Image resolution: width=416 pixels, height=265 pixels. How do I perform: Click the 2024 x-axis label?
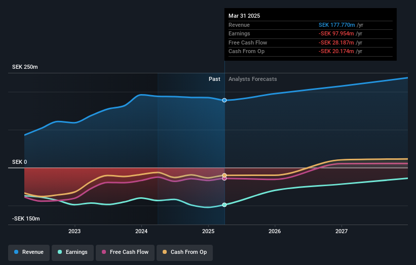pos(141,232)
